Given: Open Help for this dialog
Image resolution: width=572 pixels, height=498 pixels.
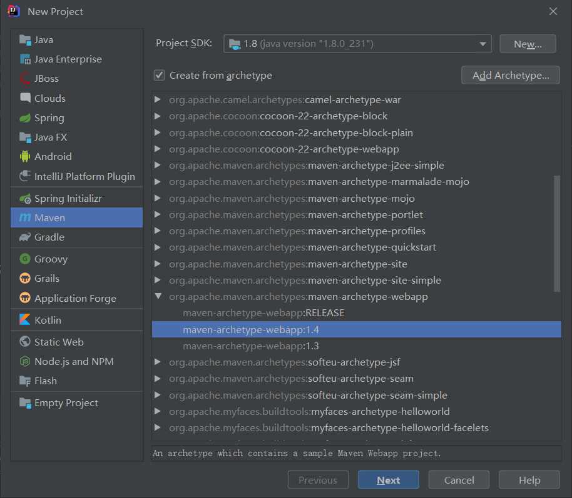Looking at the screenshot, I should click(529, 480).
